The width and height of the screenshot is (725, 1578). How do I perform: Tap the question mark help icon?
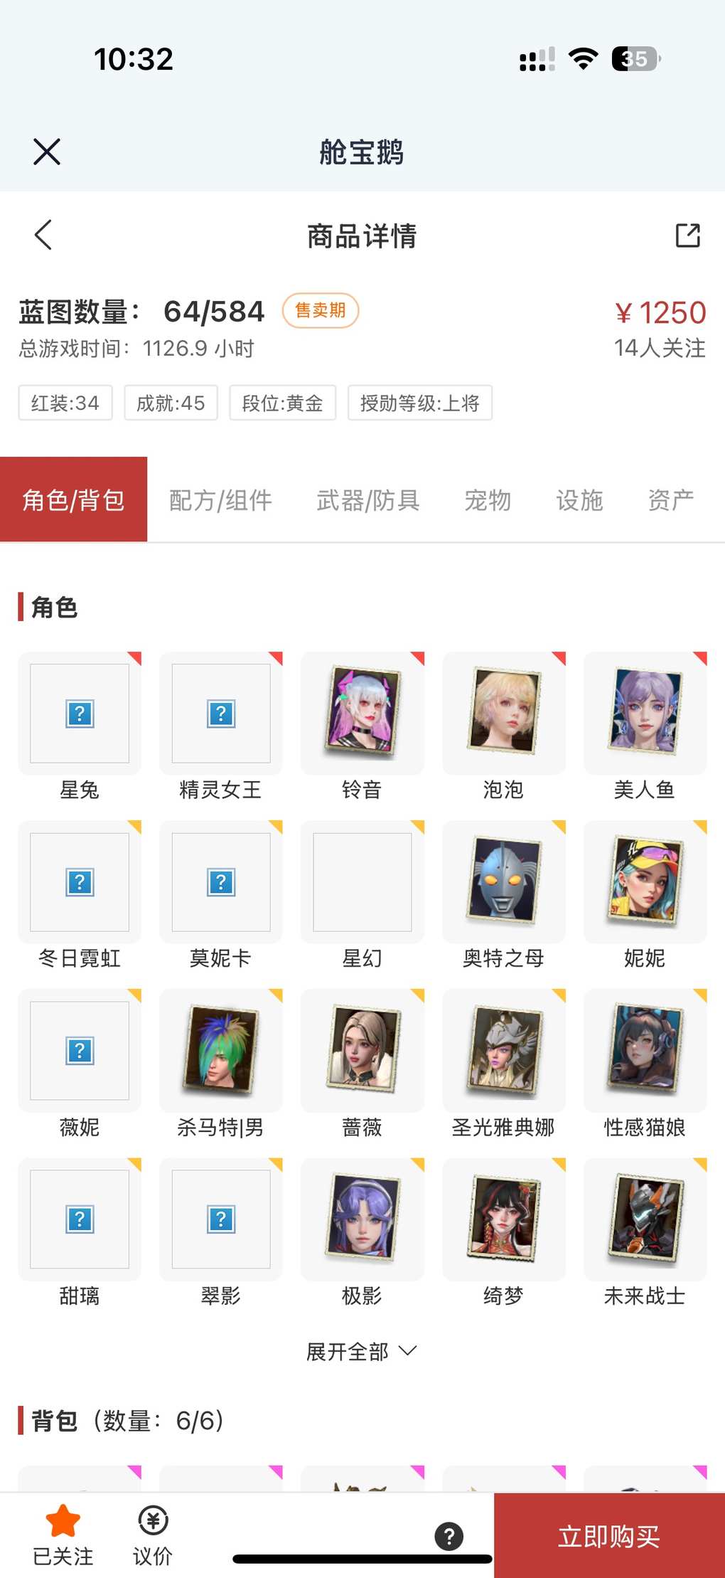point(449,1536)
